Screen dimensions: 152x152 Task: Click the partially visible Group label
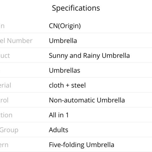click(9, 130)
